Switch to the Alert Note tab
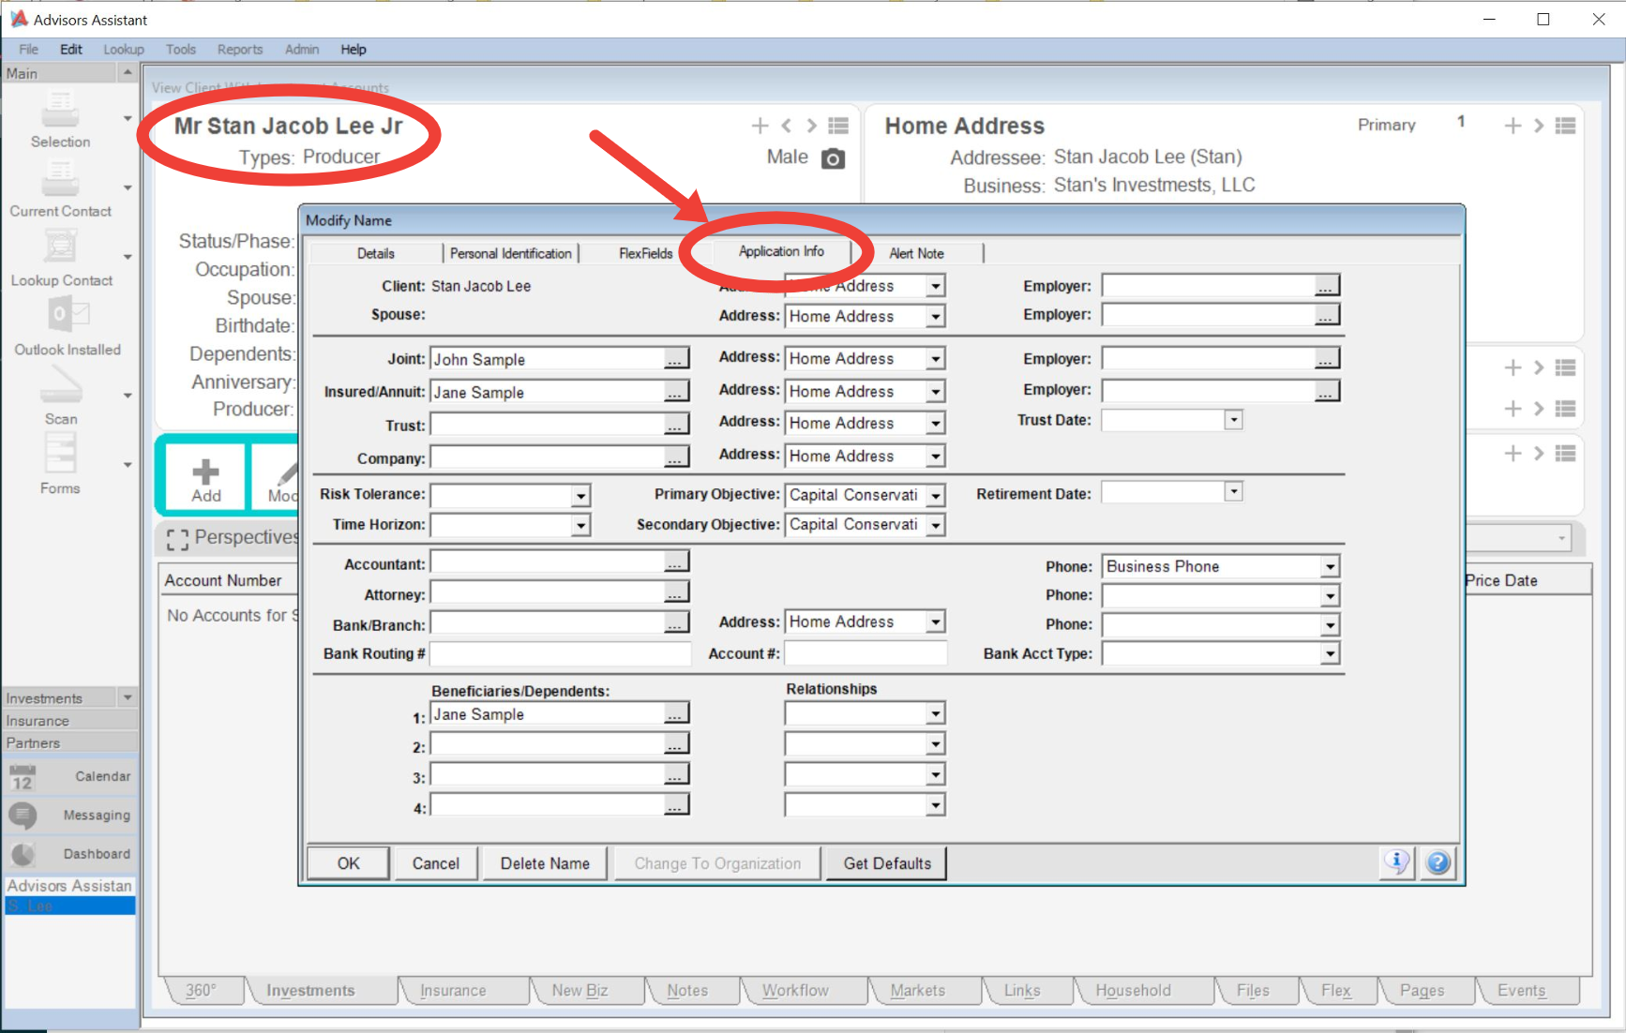 916,253
